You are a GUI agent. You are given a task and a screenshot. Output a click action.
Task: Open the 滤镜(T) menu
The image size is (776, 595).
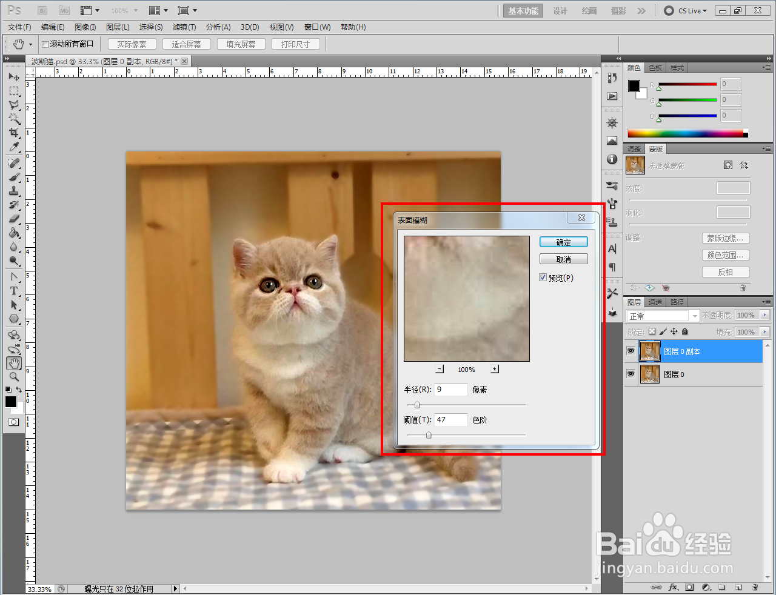pyautogui.click(x=184, y=27)
